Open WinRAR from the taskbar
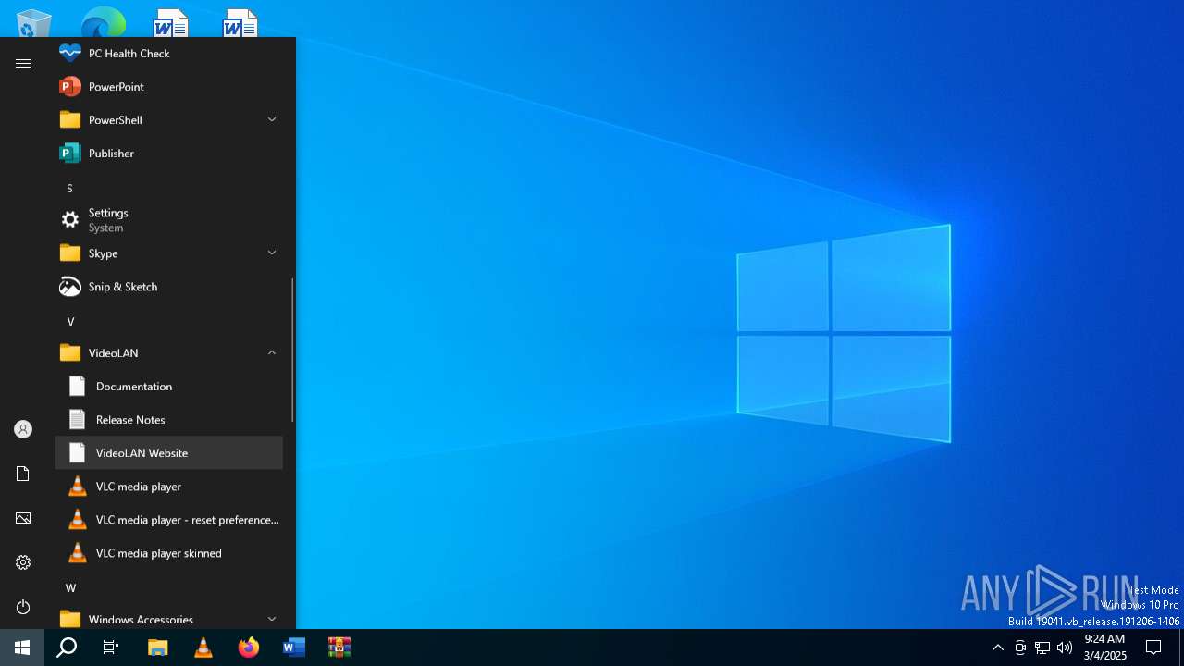 (339, 647)
